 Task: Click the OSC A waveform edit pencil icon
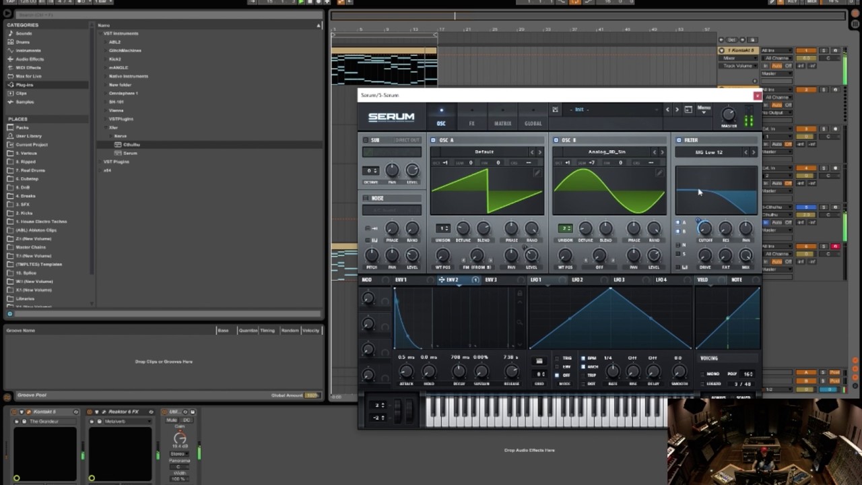pos(537,173)
